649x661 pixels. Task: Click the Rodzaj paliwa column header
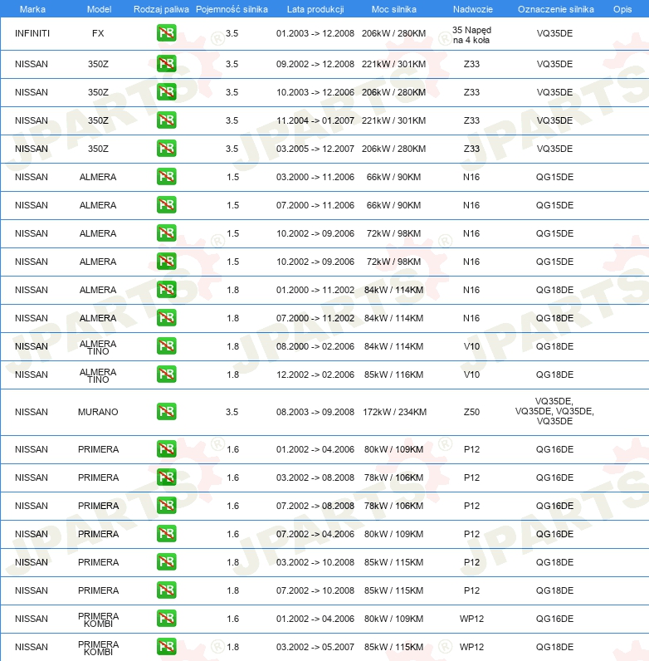point(161,9)
